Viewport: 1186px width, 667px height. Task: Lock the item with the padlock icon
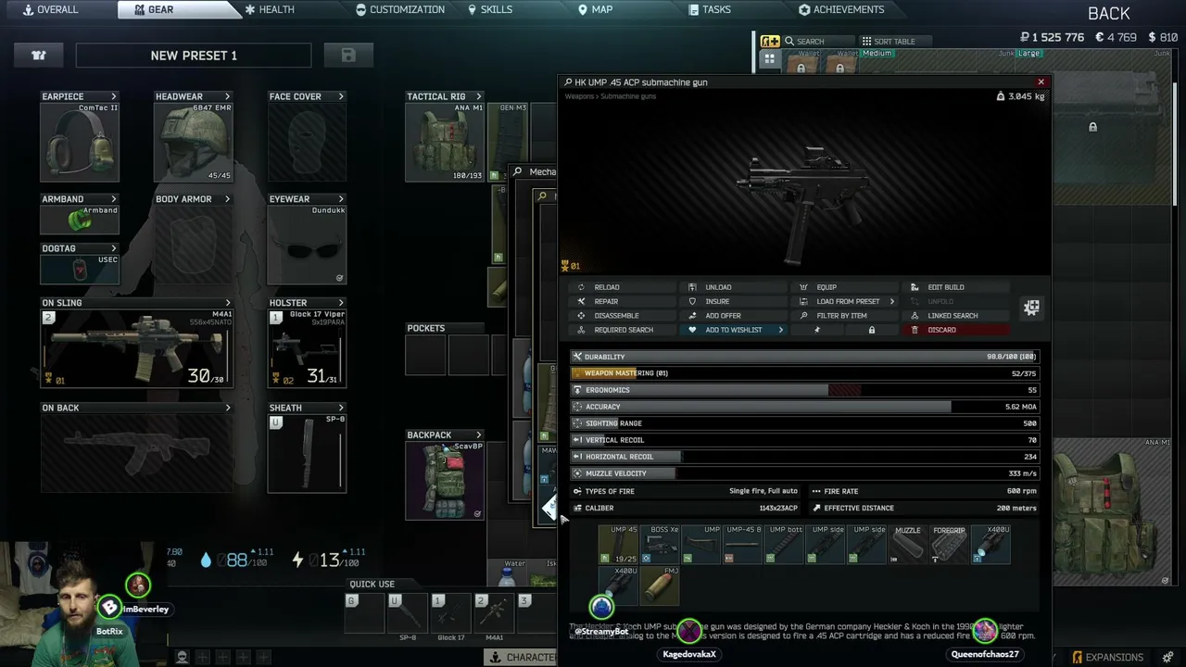tap(871, 330)
